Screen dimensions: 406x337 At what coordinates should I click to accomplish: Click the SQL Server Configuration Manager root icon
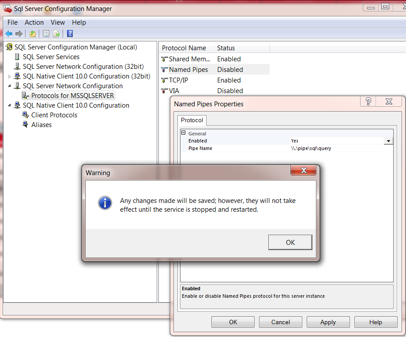(x=9, y=47)
